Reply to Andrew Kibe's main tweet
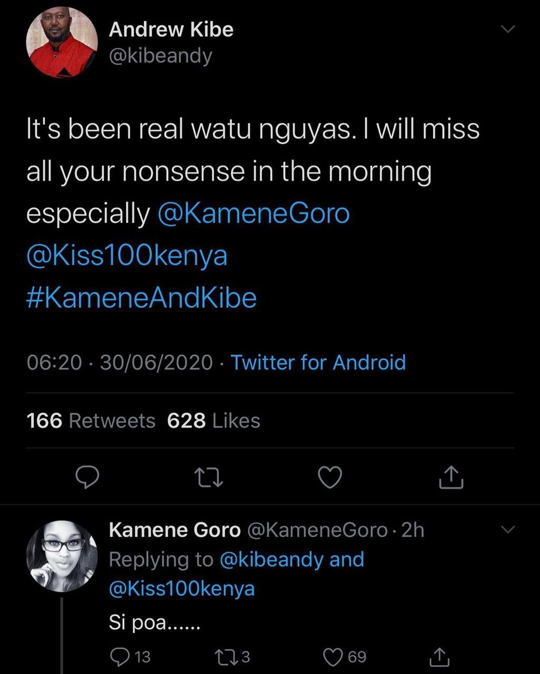The image size is (540, 674). tap(88, 477)
